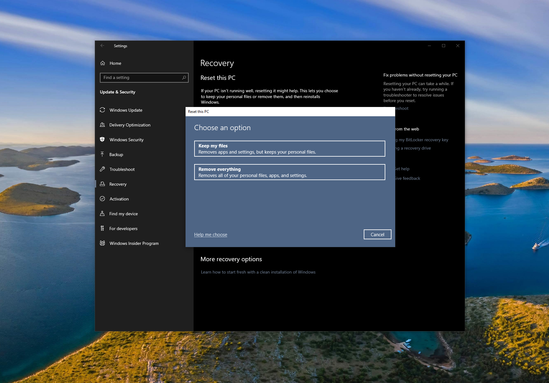
Task: Choose the Remove everything option
Action: (290, 172)
